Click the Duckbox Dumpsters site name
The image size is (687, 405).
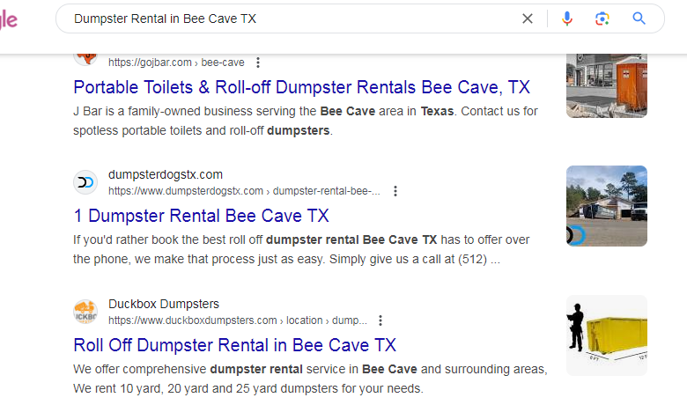[164, 304]
